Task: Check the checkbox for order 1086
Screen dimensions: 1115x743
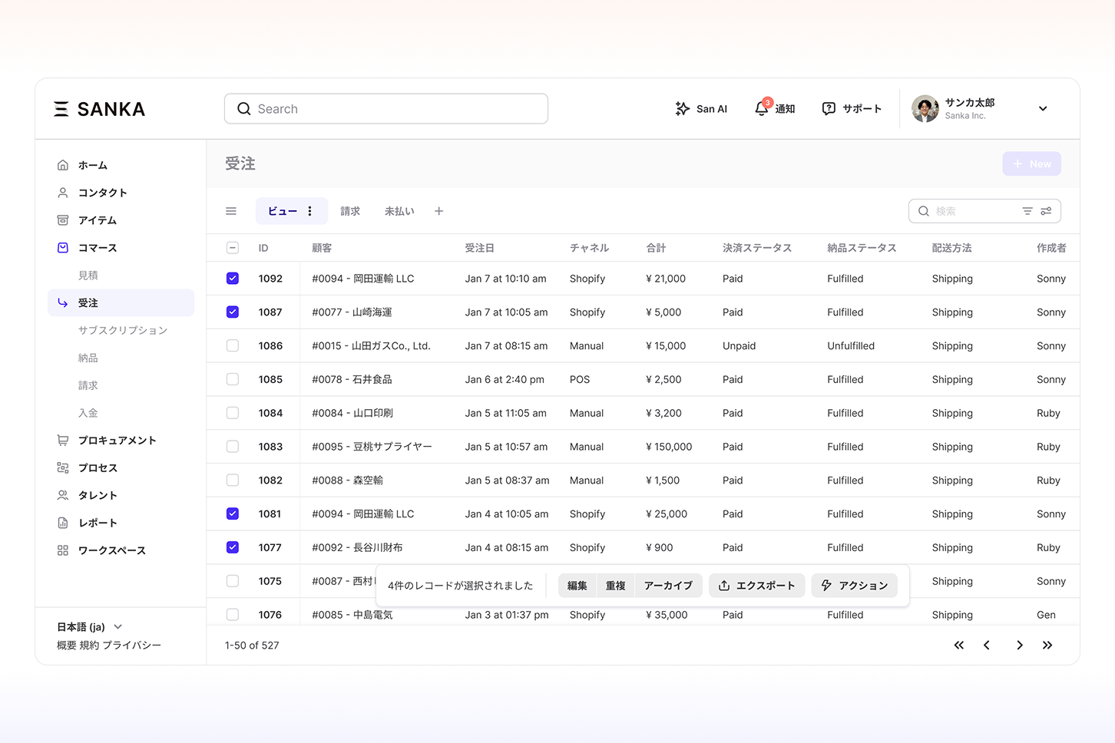Action: [233, 346]
